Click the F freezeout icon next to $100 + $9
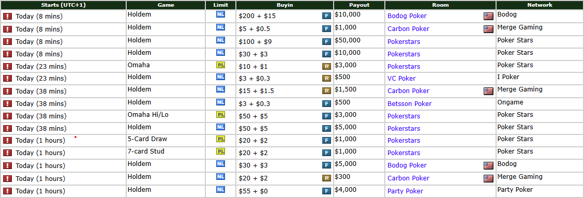This screenshot has width=584, height=198. (326, 42)
